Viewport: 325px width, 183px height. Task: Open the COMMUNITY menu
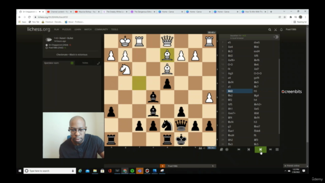(101, 29)
